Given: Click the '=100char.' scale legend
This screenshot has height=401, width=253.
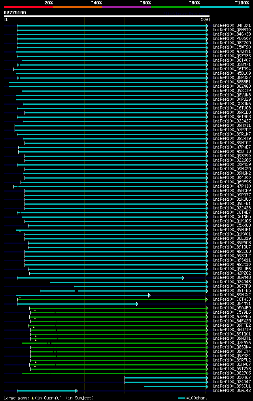Looking at the screenshot, I should click(193, 398).
